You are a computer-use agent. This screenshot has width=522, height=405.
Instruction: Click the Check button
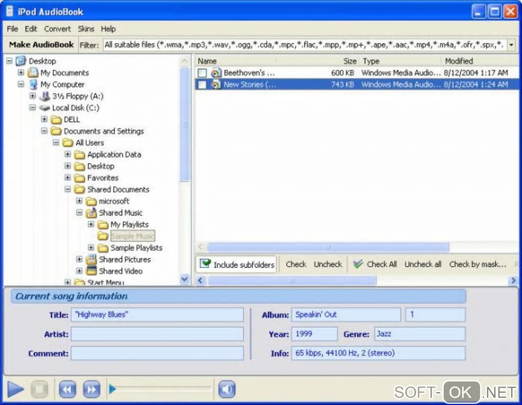coord(296,264)
